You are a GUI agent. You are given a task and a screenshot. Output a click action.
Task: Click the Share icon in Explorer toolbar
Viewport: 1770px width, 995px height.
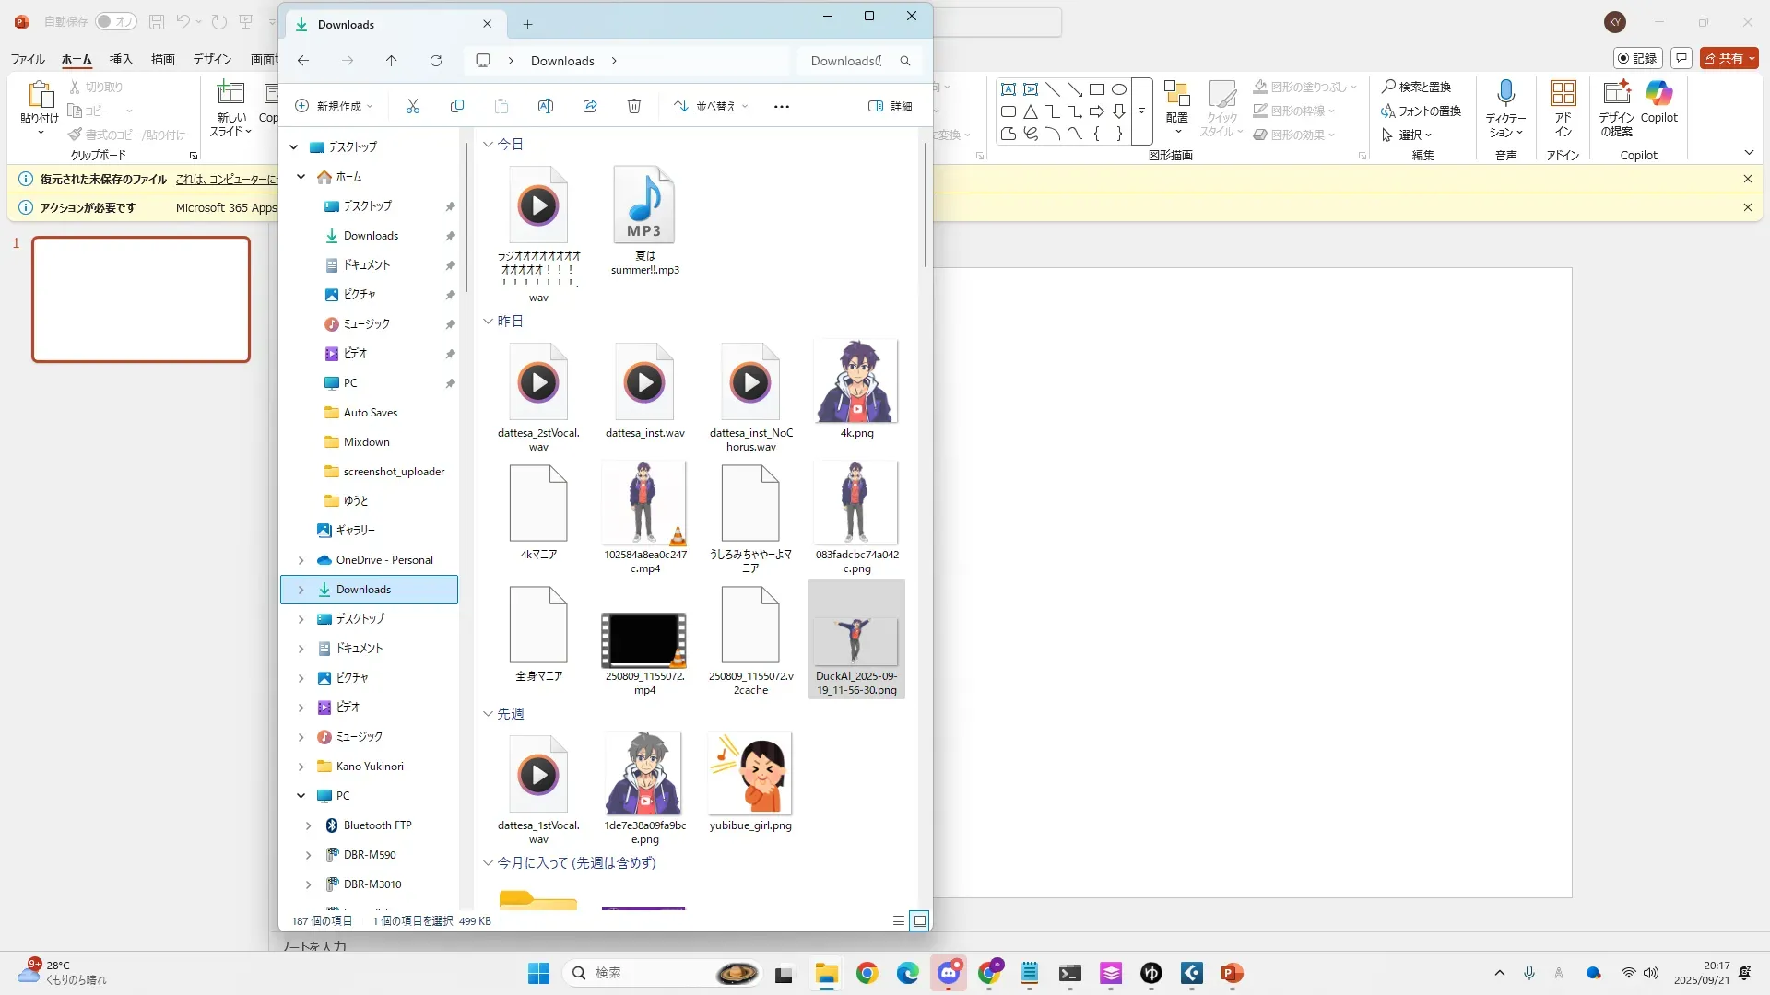click(590, 106)
